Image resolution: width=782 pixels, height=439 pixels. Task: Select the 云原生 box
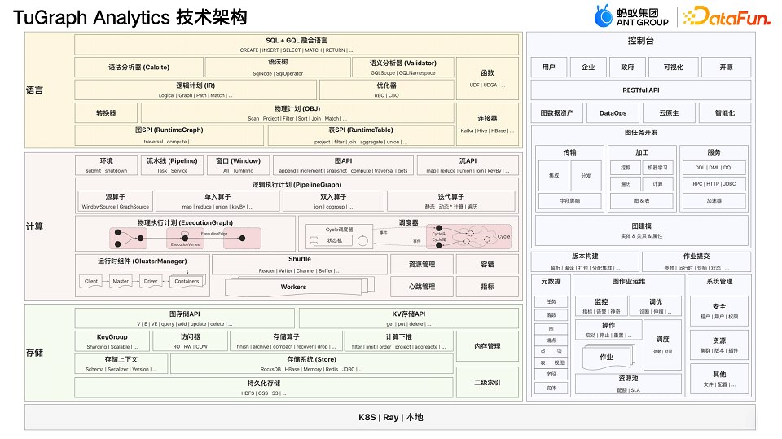pos(669,113)
